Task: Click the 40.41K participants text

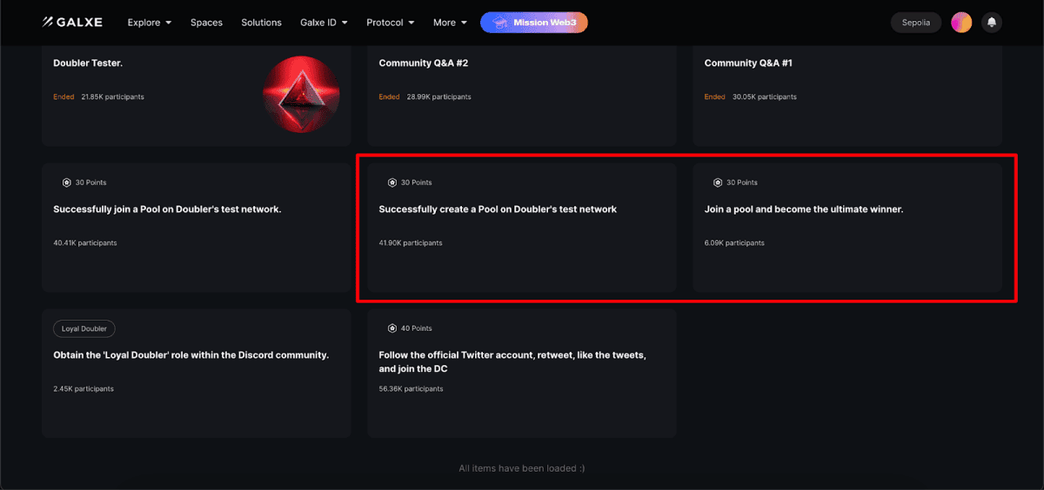Action: tap(85, 242)
